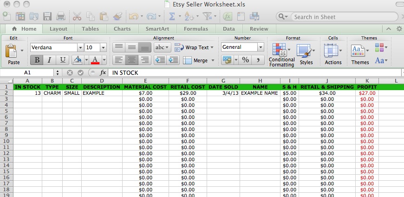Image resolution: width=404 pixels, height=197 pixels.
Task: Open the Media Browser icon
Action: (254, 17)
